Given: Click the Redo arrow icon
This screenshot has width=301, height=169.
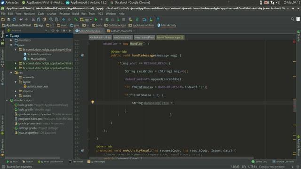Looking at the screenshot, I should (26, 19).
